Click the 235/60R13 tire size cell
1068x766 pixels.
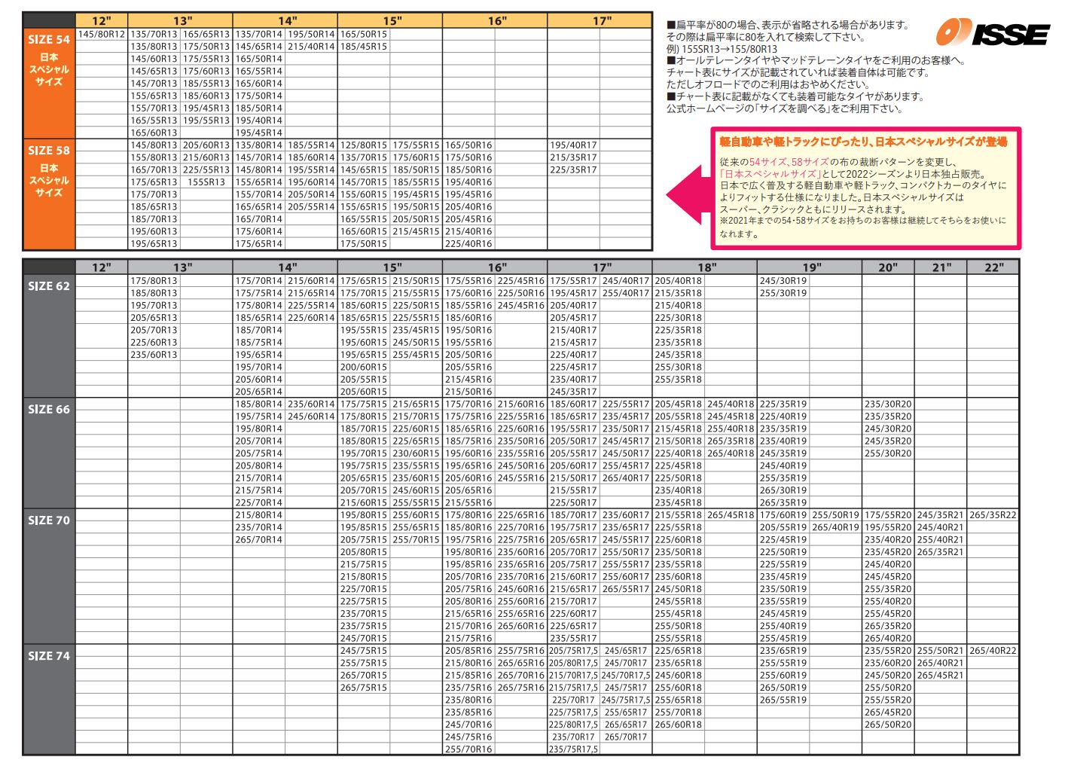click(x=154, y=355)
